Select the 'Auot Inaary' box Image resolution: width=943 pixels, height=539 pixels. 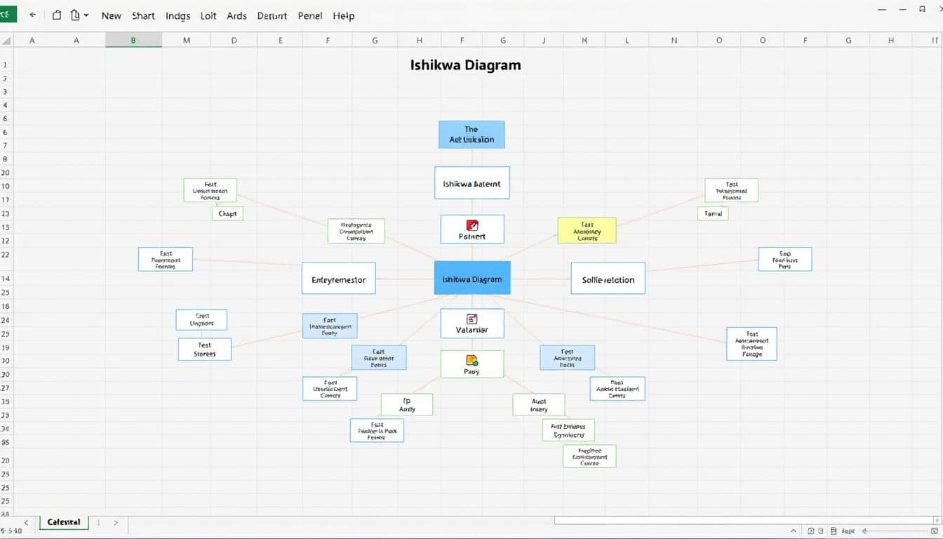539,404
